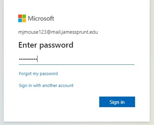Choose Sign in with another account
The image size is (154, 125).
[x=46, y=86]
